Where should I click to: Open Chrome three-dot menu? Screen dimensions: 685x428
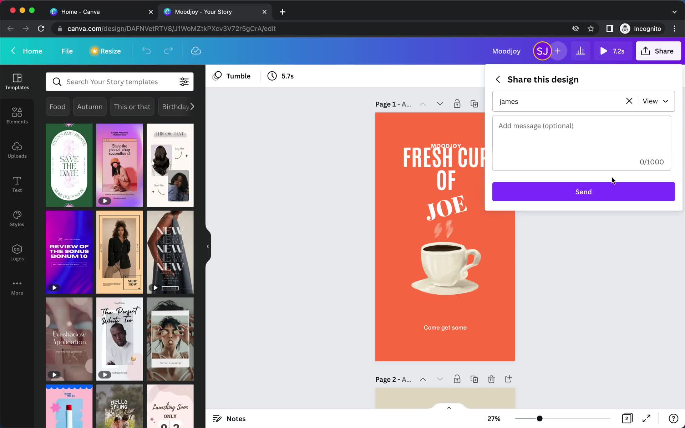coord(674,29)
